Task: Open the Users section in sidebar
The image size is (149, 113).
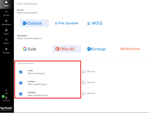Action: (6, 32)
